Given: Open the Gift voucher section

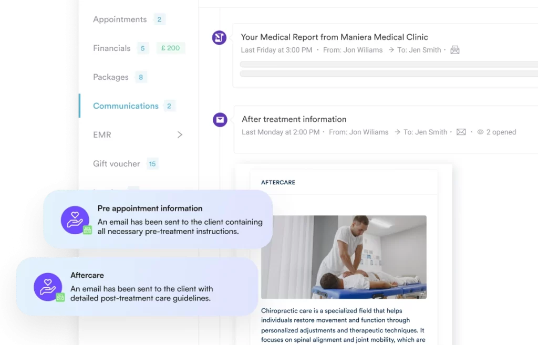Looking at the screenshot, I should (117, 164).
